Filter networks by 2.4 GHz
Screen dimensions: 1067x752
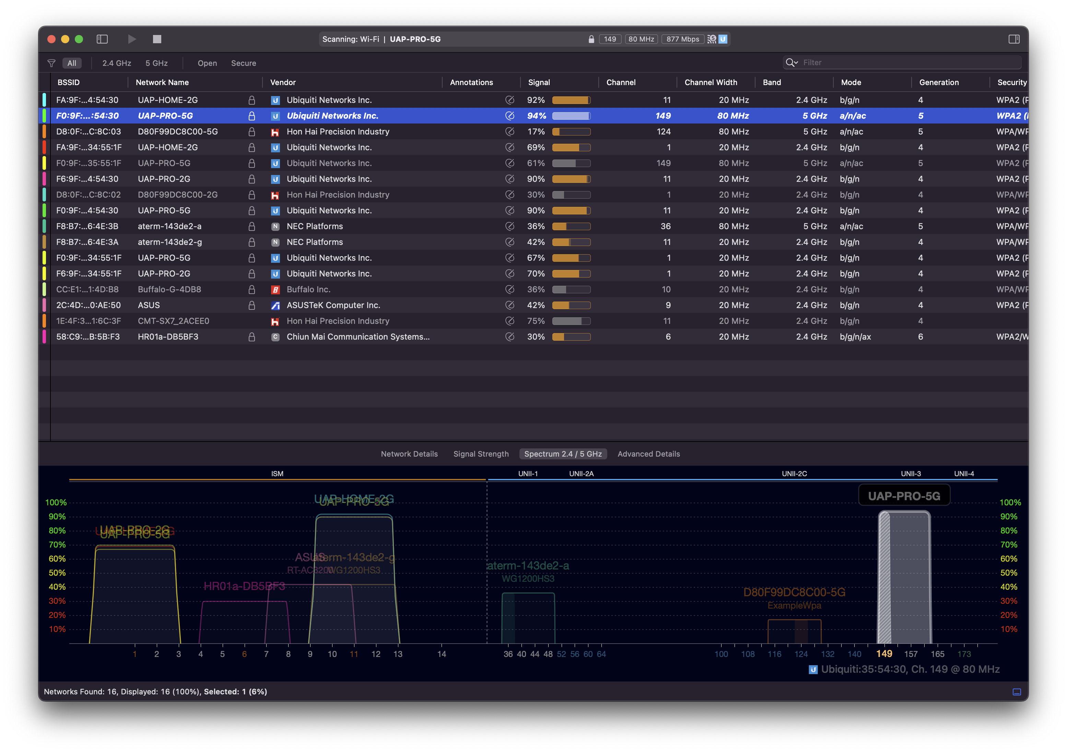[x=117, y=63]
